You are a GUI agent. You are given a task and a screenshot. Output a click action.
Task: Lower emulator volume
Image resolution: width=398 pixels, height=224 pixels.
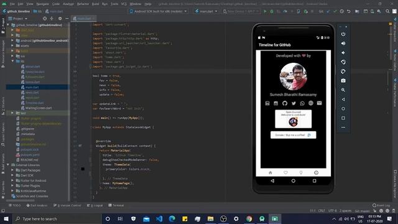343,53
